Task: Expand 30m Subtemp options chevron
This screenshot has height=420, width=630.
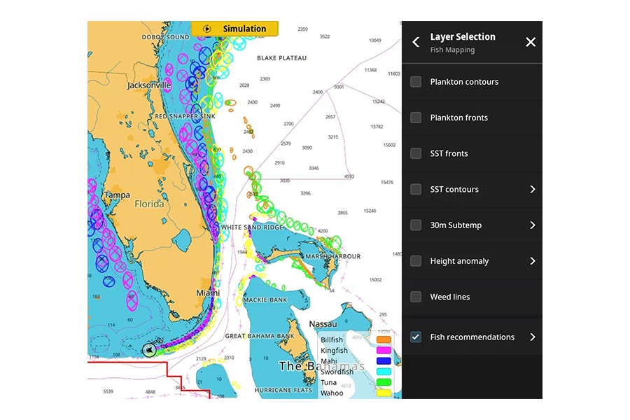Action: 532,225
